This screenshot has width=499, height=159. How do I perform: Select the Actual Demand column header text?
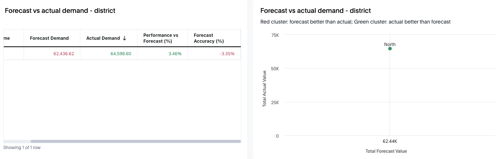click(x=103, y=38)
